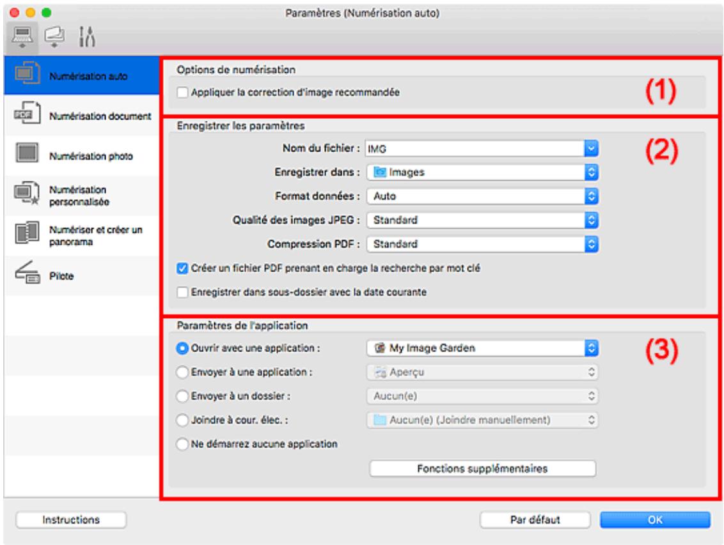
Task: Select Numérisation document in the sidebar
Action: (x=82, y=115)
